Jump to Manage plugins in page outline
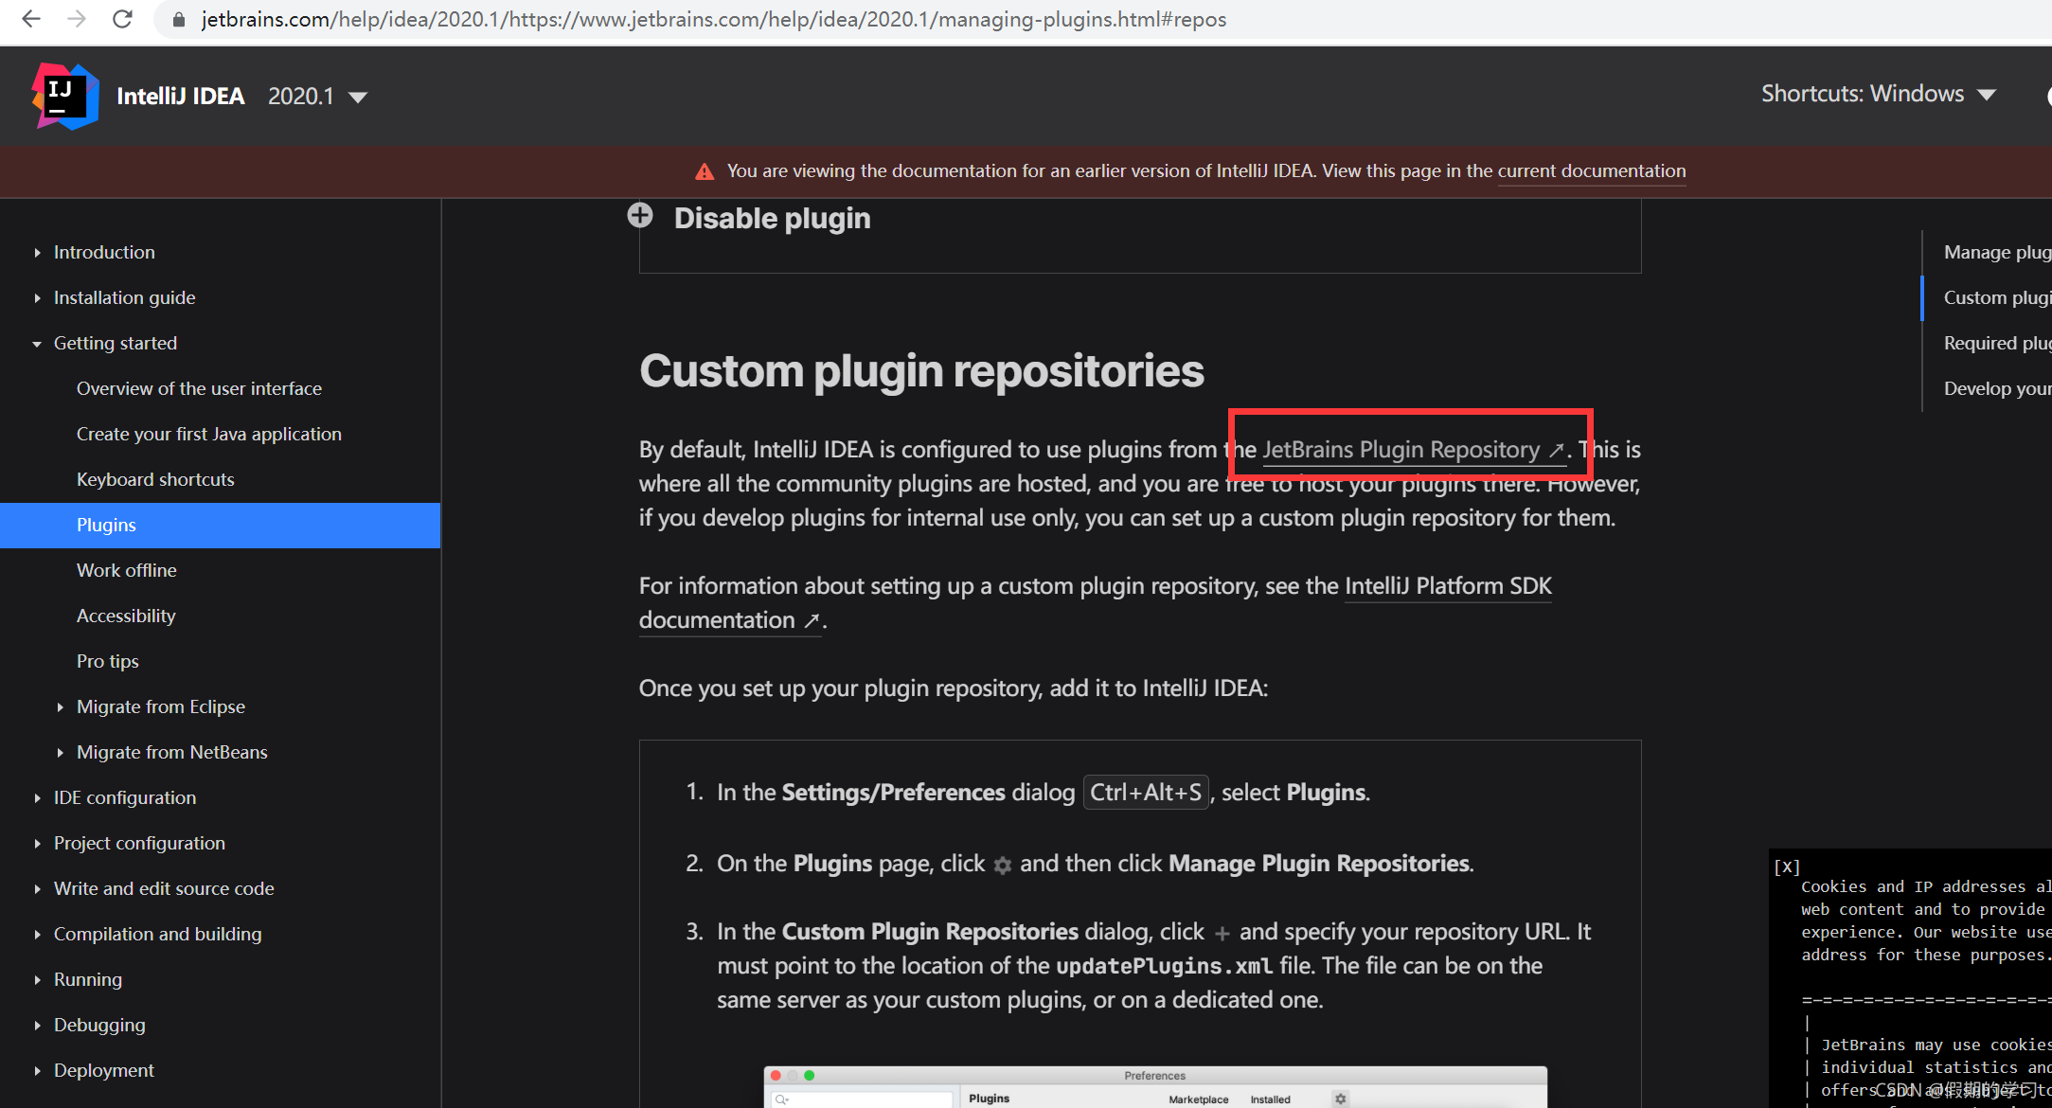Viewport: 2052px width, 1108px height. pos(1997,252)
